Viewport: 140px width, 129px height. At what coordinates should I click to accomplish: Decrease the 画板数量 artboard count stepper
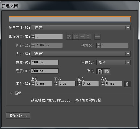pos(33,38)
